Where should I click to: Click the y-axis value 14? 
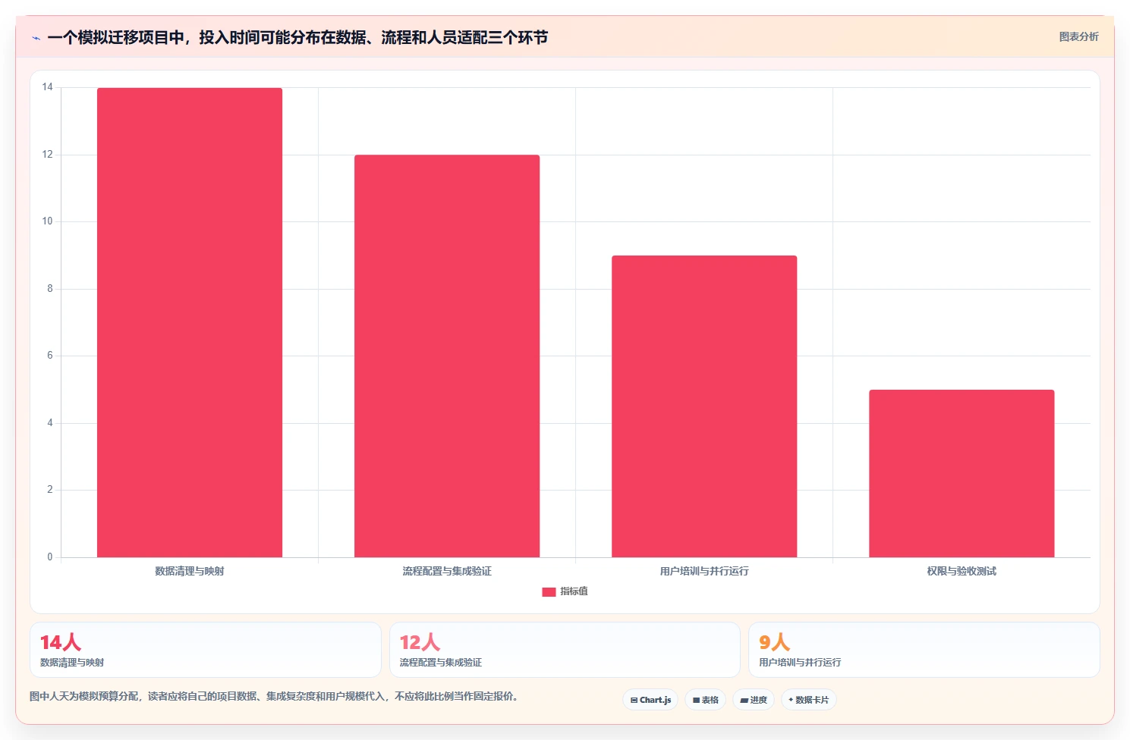point(48,87)
